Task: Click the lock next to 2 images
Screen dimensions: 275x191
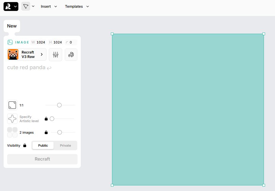Action: [46, 132]
